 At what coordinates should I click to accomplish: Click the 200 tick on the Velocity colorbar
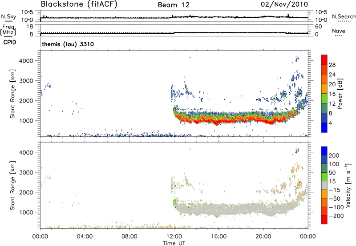[x=334, y=155]
